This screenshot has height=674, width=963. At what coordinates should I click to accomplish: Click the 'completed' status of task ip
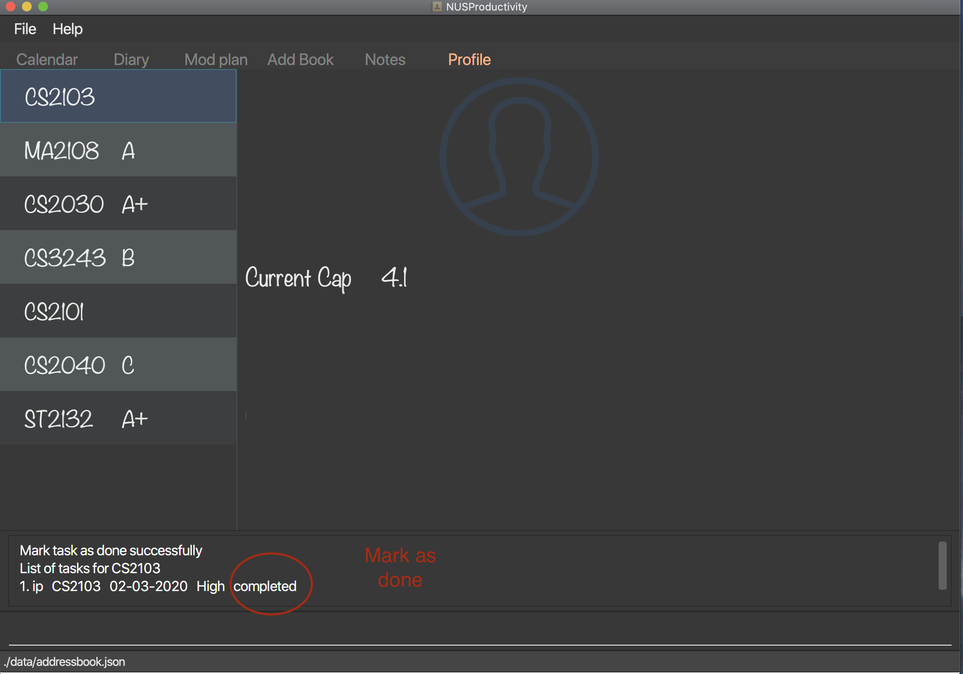265,586
